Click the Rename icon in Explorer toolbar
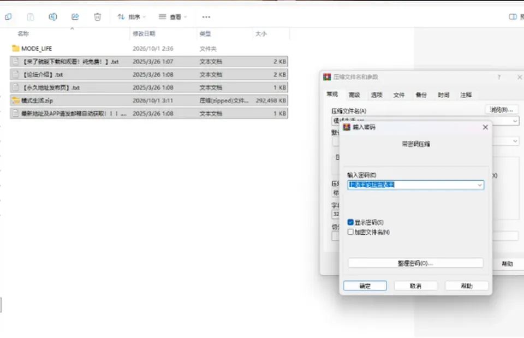This screenshot has width=524, height=338. [53, 17]
